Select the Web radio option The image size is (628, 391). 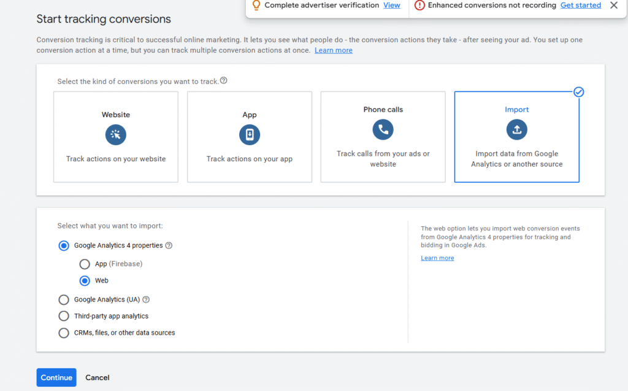coord(85,281)
